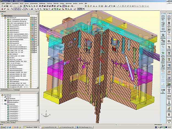The width and height of the screenshot is (172, 129).
Task: Click the Neuer Schieber icon
Action: tap(169, 109)
